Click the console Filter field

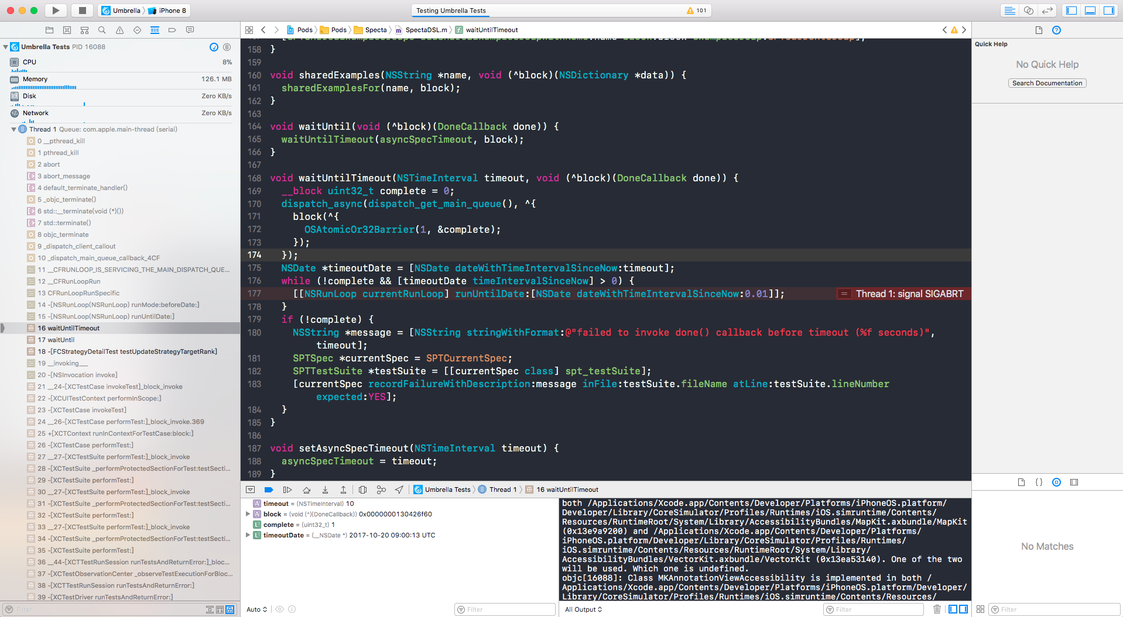[874, 609]
